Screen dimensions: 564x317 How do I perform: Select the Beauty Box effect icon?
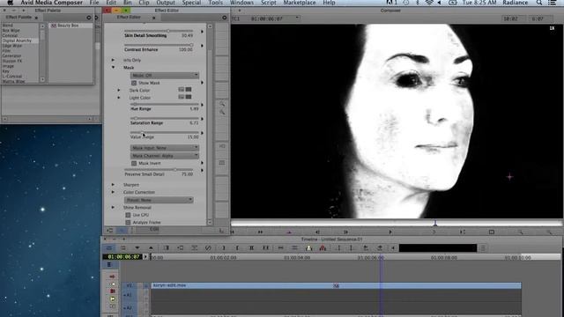tap(54, 26)
